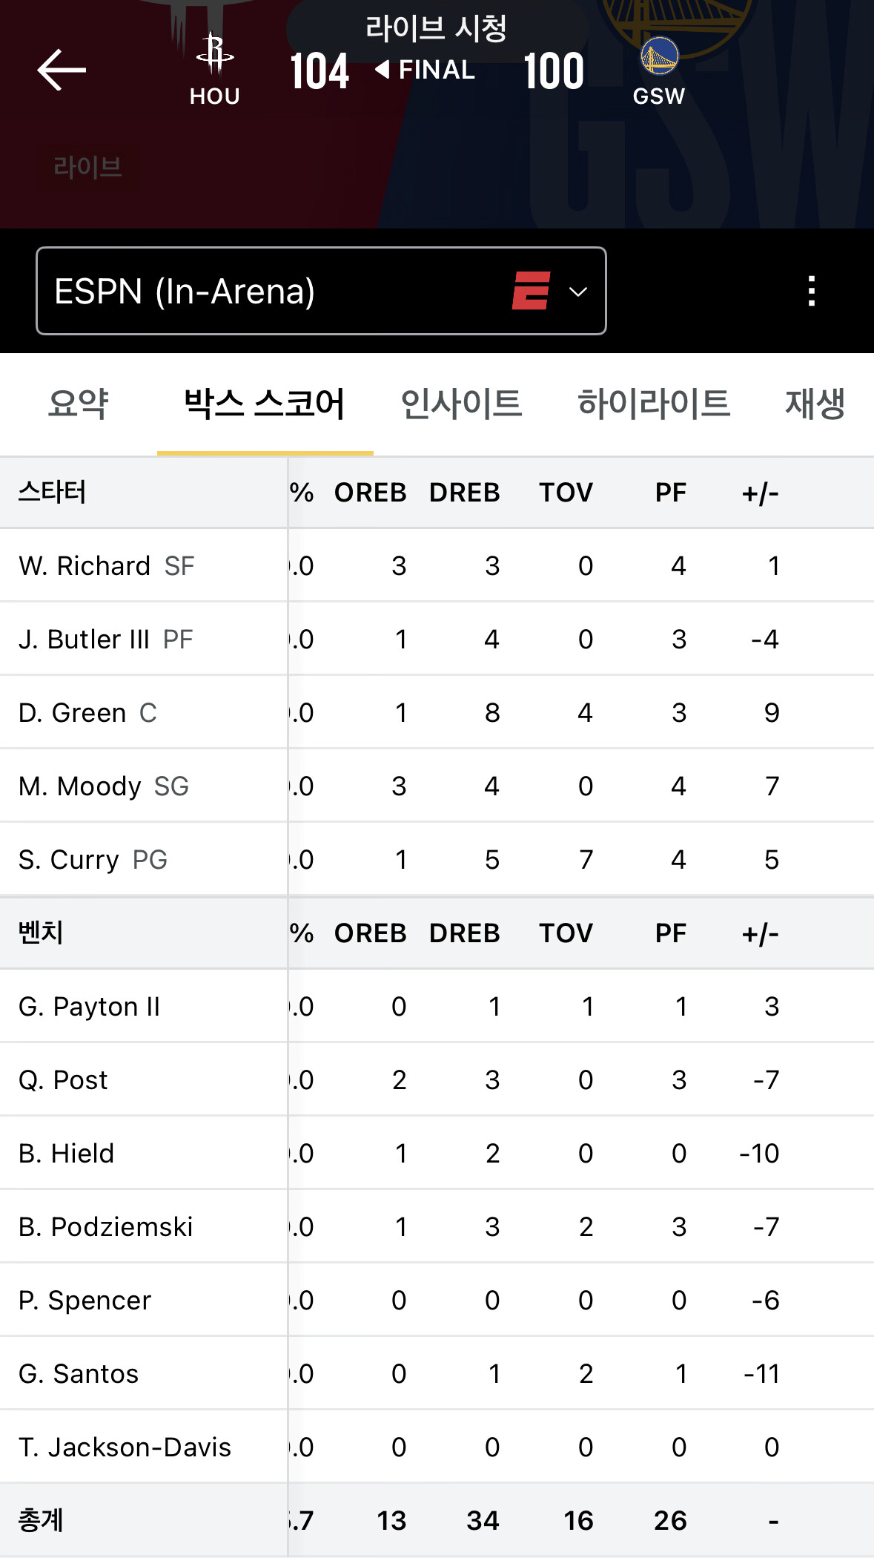Open D. Green player row
This screenshot has height=1558, width=874.
pos(437,712)
